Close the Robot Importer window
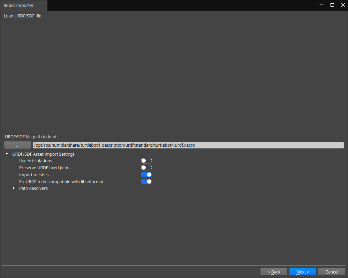Screen dimensions: 348x278 pyautogui.click(x=342, y=5)
